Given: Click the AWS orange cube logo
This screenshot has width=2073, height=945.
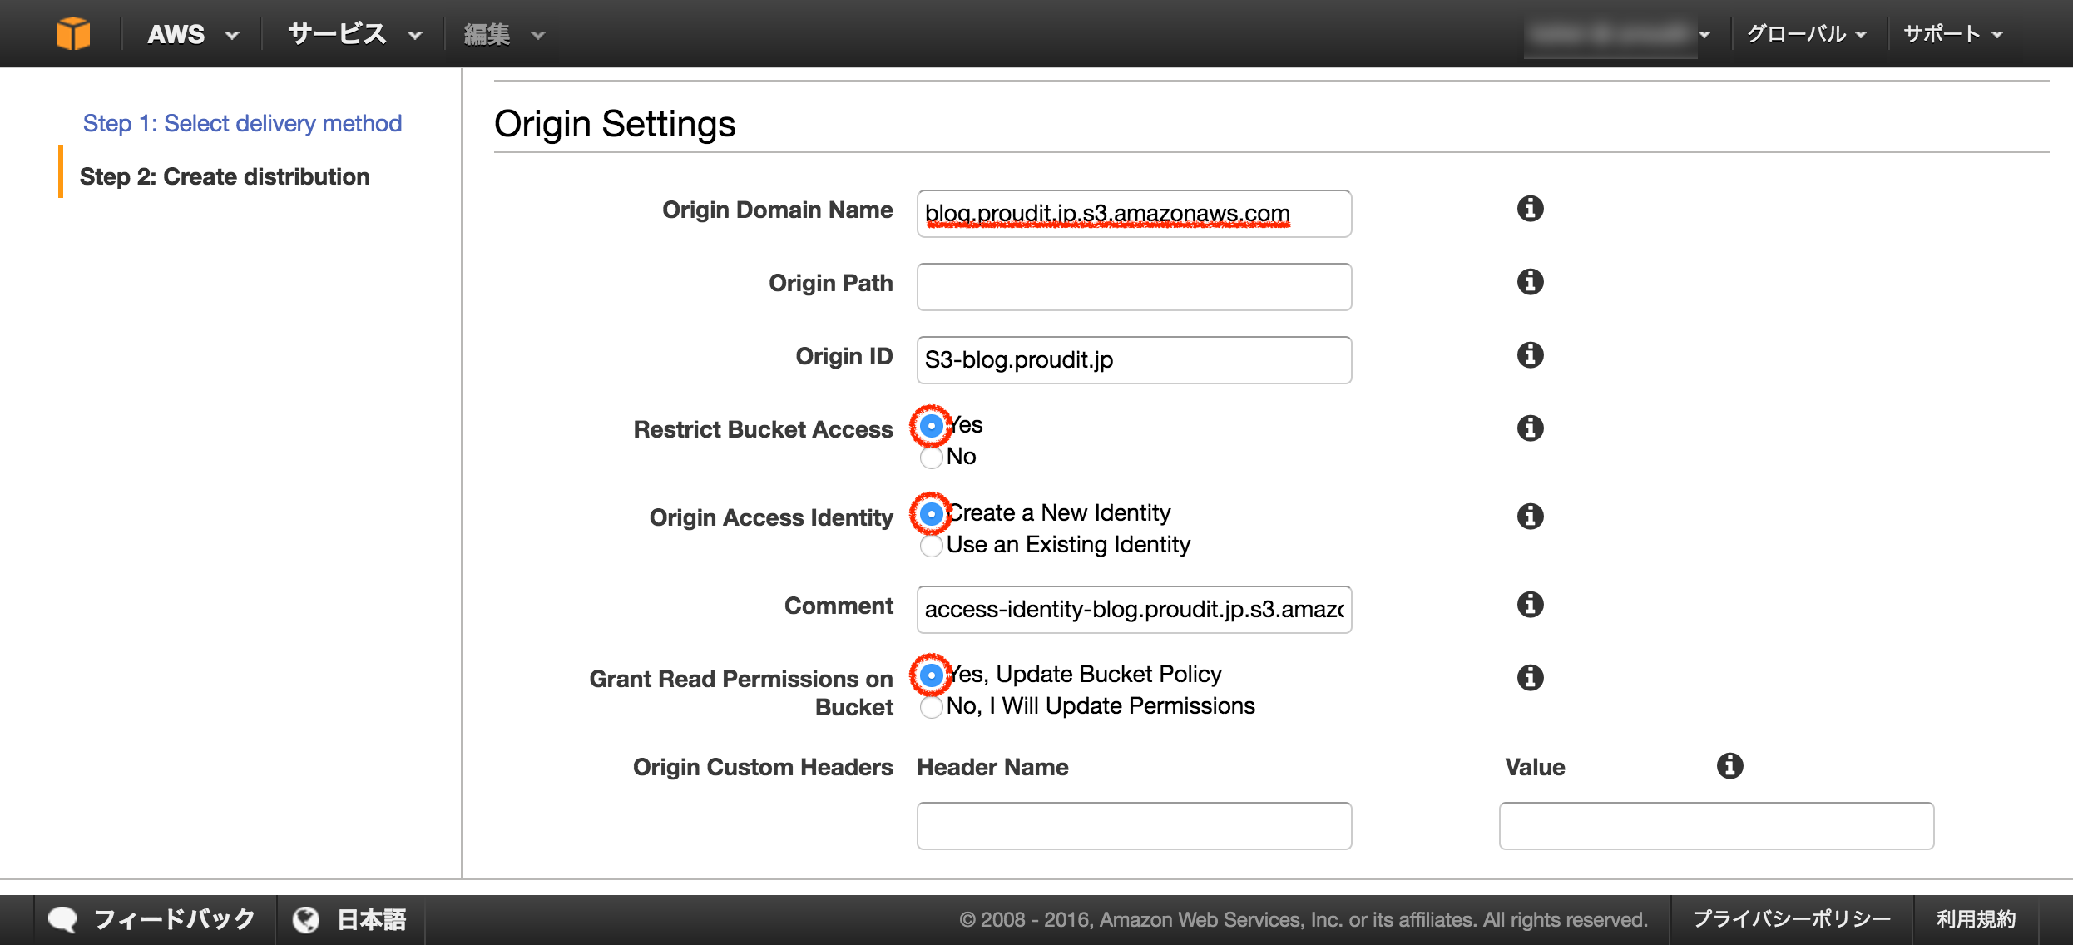Looking at the screenshot, I should click(73, 34).
